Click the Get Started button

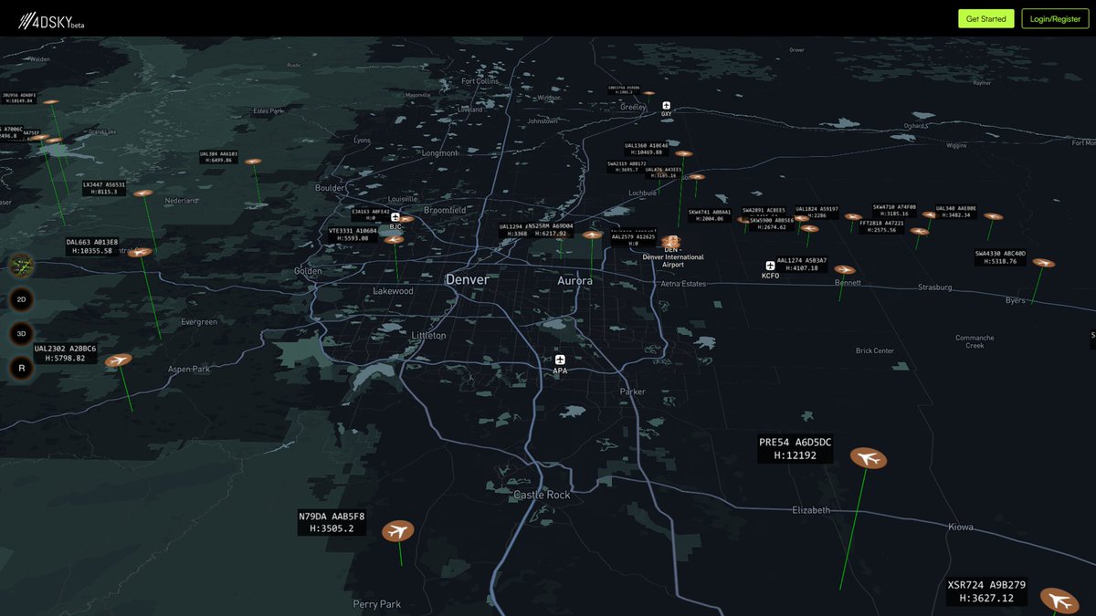[985, 18]
